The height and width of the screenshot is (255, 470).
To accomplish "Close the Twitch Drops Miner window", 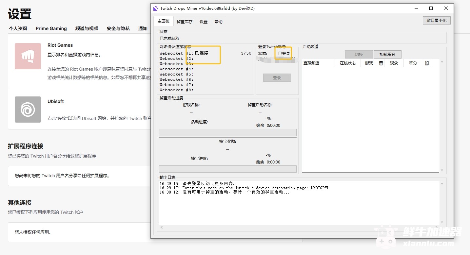I will [x=446, y=8].
